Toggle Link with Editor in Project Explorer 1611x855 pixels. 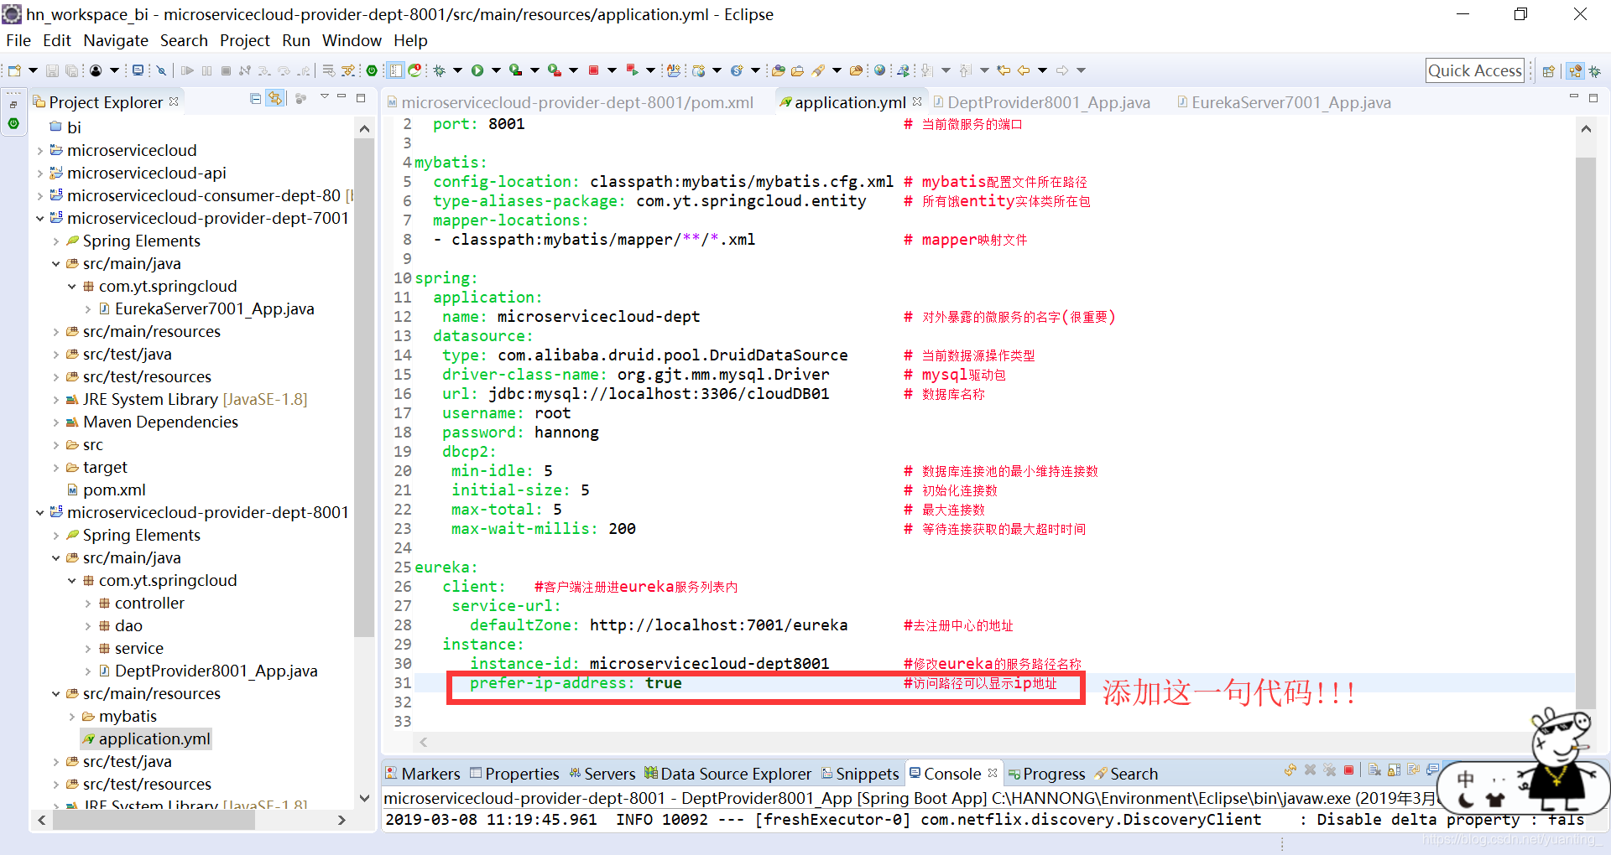click(x=275, y=99)
